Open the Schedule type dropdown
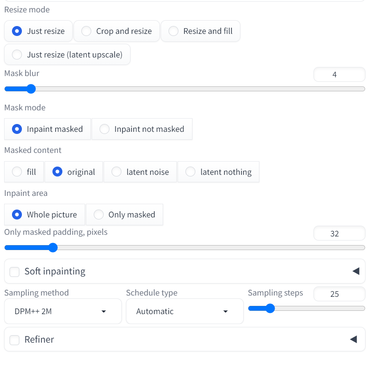The image size is (368, 372). point(185,311)
